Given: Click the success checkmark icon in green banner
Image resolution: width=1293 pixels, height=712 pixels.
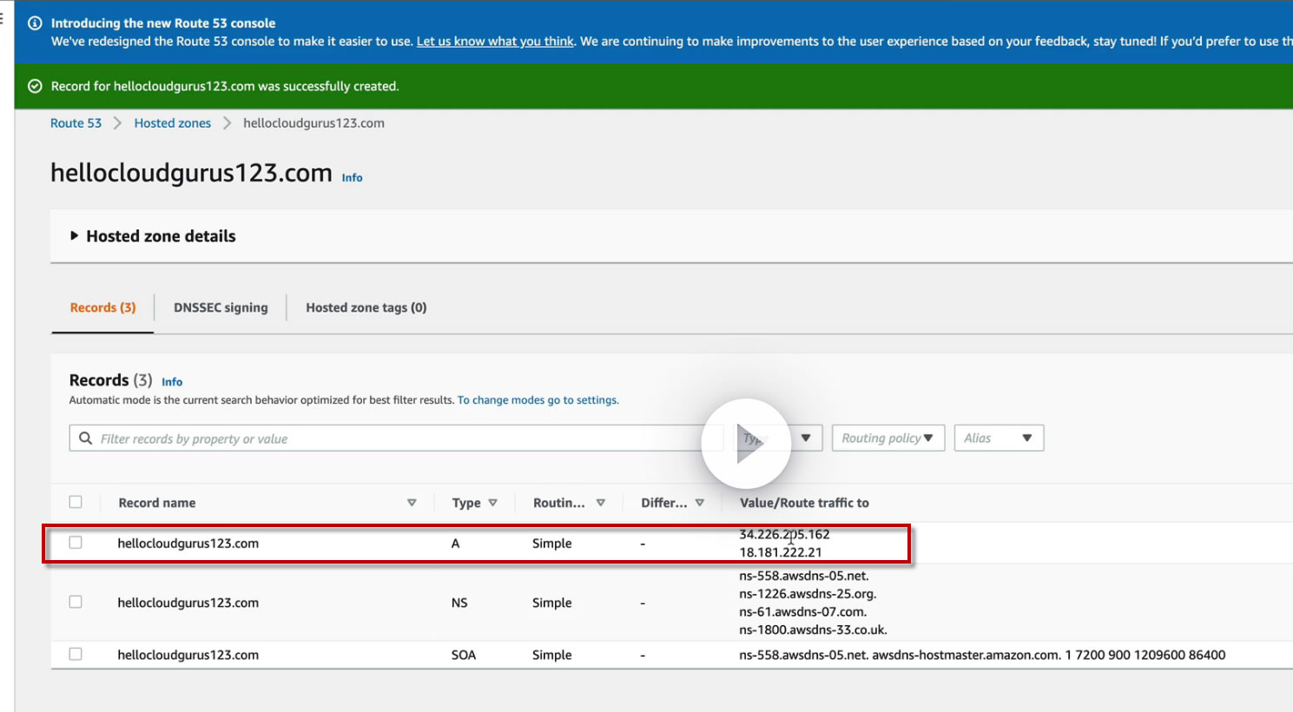Looking at the screenshot, I should pyautogui.click(x=35, y=86).
